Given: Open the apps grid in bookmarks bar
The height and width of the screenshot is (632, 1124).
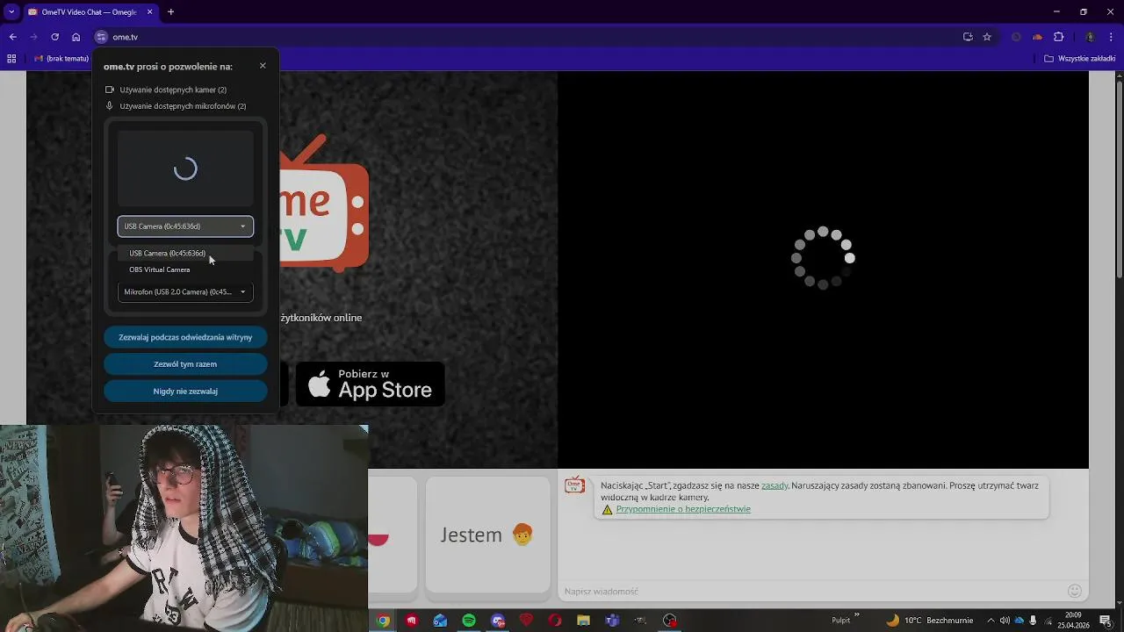Looking at the screenshot, I should pos(11,59).
